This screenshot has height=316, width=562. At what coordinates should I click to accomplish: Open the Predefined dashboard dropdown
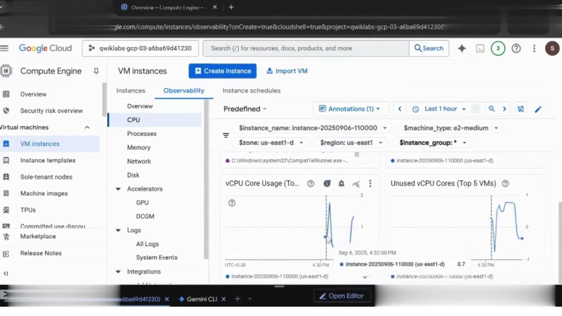(x=245, y=109)
